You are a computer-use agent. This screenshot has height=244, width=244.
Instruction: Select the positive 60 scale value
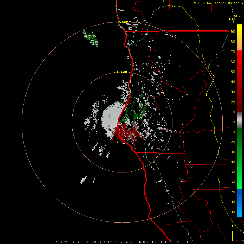tap(233, 62)
